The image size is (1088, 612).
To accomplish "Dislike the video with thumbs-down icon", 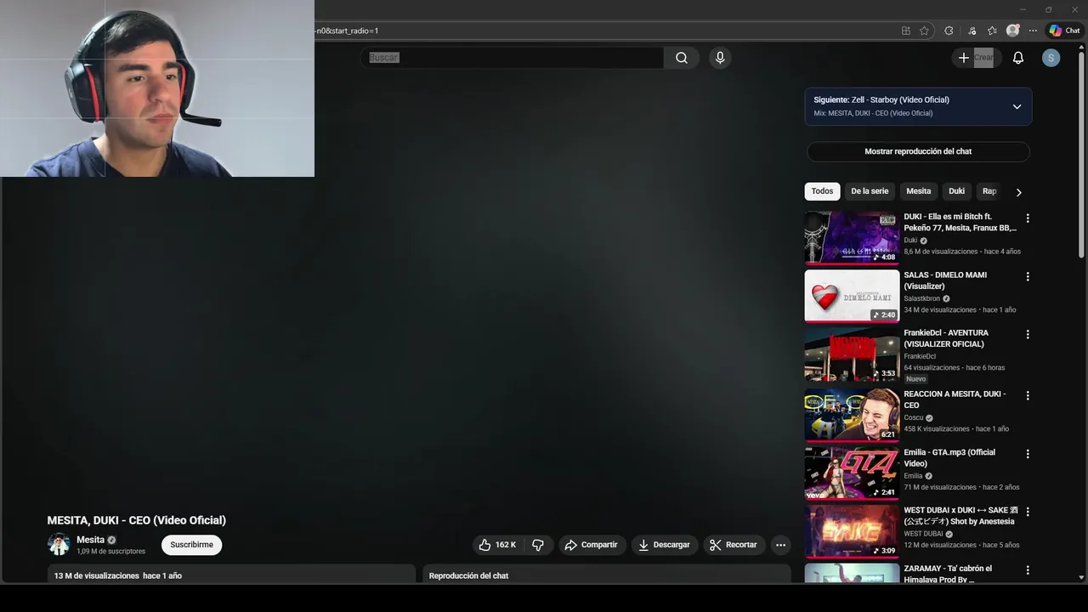I will [538, 545].
